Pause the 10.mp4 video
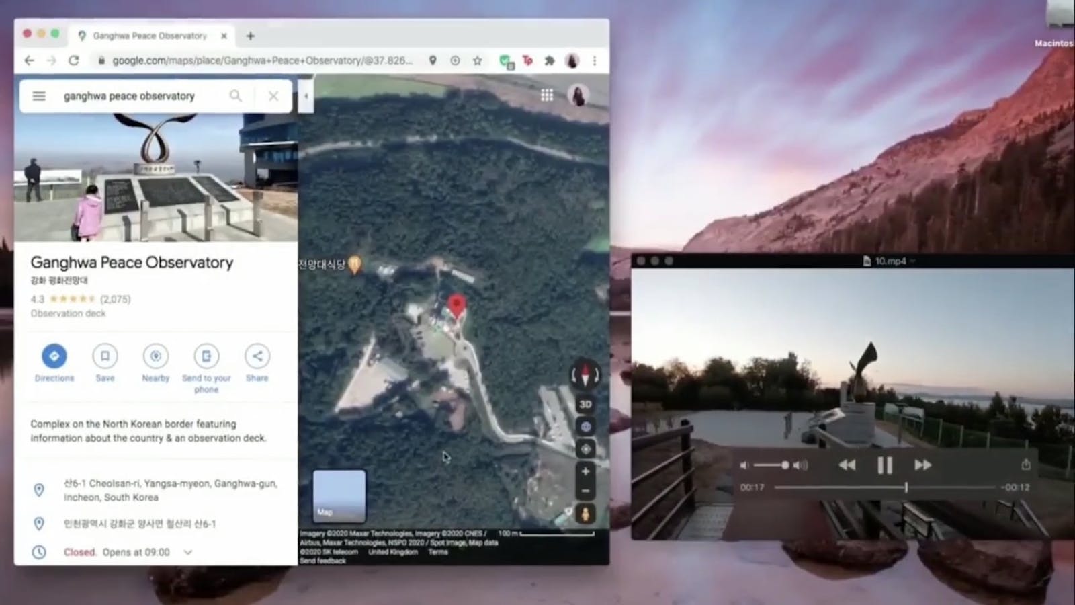1075x605 pixels. click(885, 465)
